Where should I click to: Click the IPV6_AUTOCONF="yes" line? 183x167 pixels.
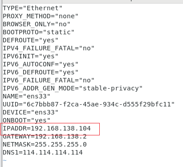(x=41, y=64)
